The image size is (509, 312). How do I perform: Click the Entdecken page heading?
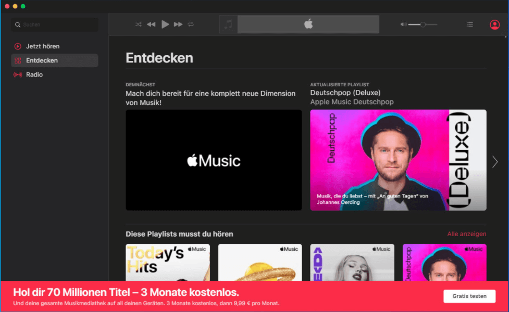tap(159, 58)
